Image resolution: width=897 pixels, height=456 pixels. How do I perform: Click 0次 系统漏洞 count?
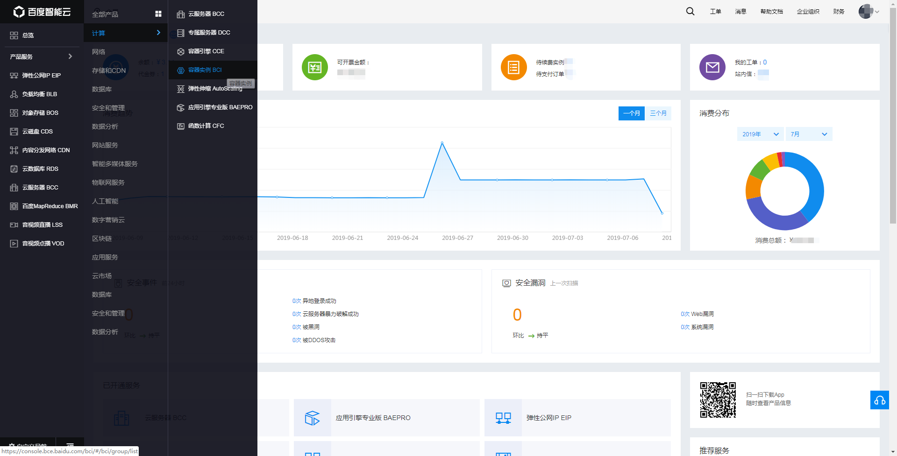click(697, 327)
